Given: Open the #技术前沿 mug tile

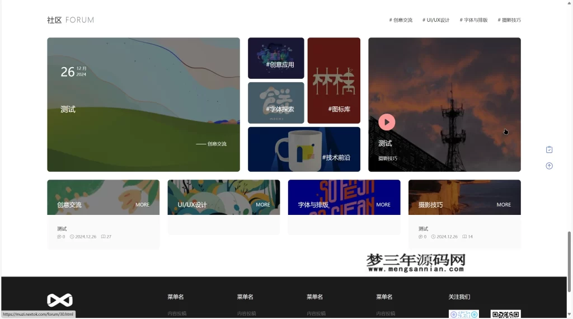Looking at the screenshot, I should click(x=304, y=149).
